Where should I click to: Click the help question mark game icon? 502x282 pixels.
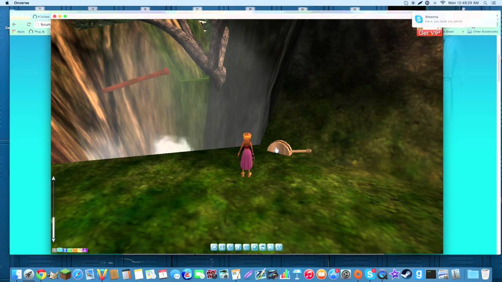(279, 247)
